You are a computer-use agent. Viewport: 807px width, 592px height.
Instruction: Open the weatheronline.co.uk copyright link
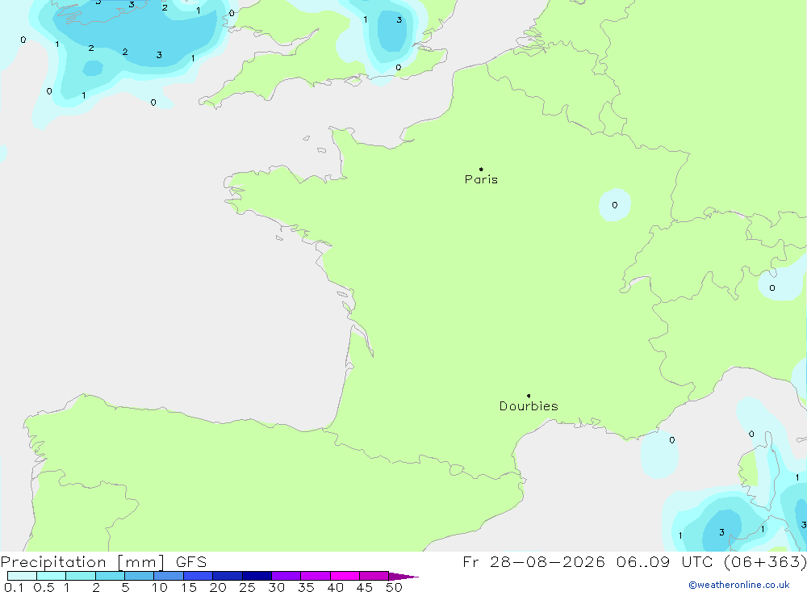(739, 585)
